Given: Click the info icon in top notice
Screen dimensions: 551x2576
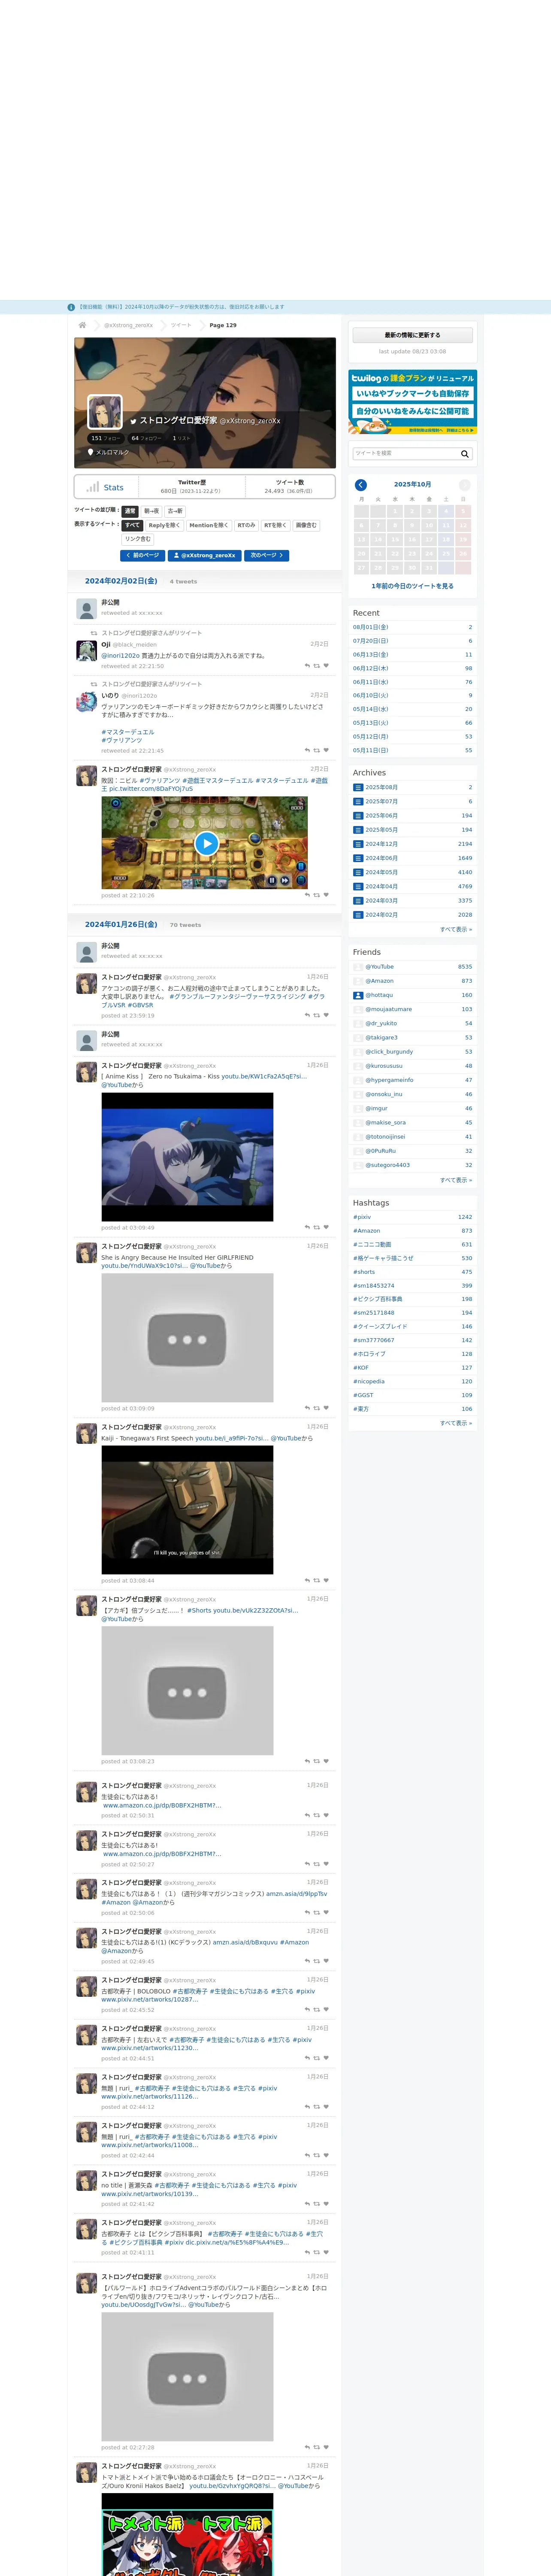Looking at the screenshot, I should [x=71, y=307].
